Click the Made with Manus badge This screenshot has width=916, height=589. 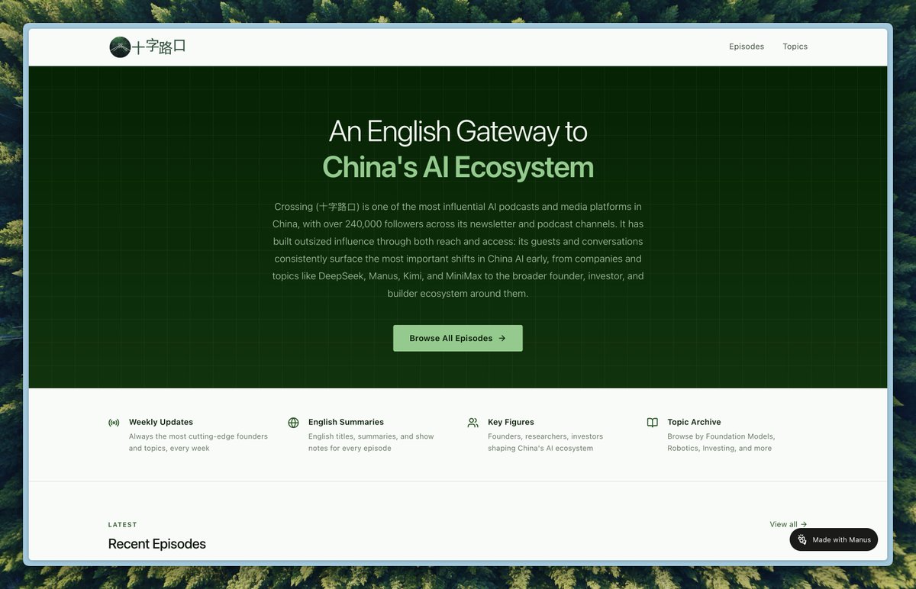click(834, 539)
